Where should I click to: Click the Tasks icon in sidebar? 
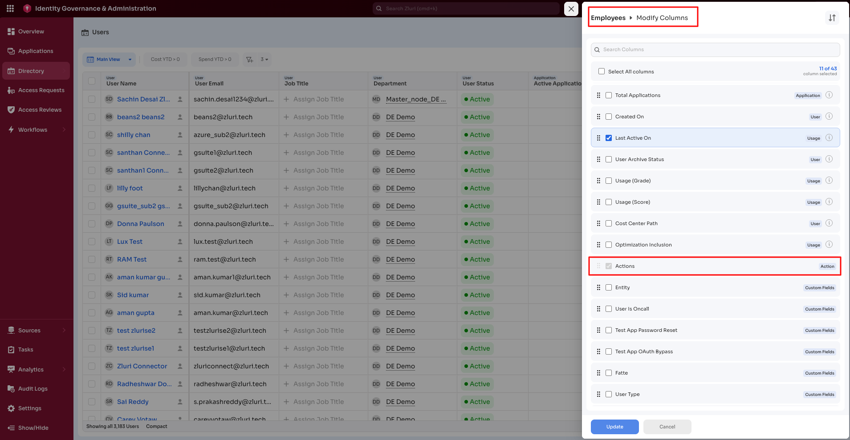click(11, 349)
